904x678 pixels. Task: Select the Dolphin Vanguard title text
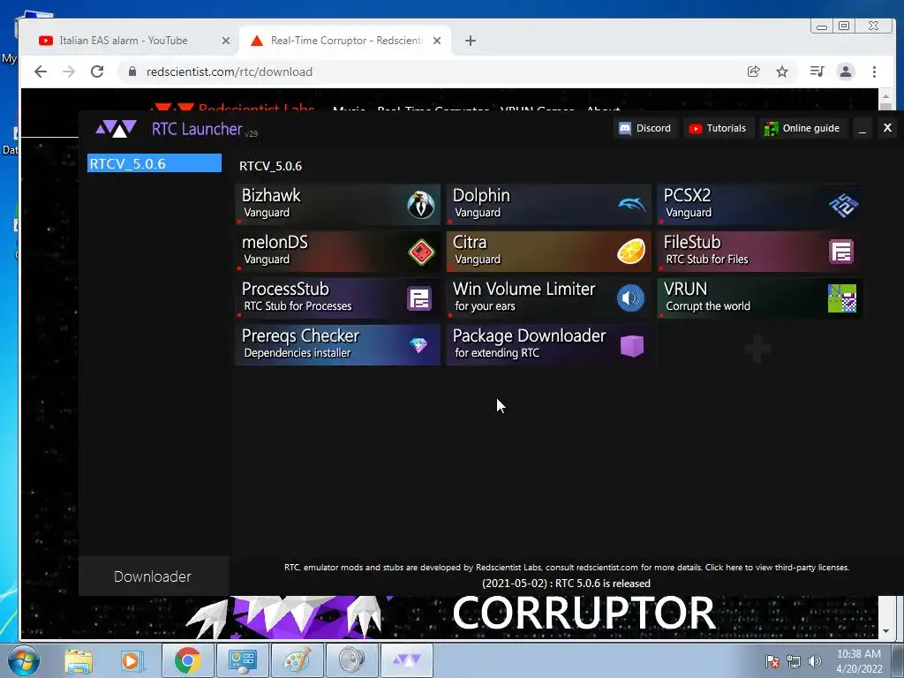pos(481,195)
